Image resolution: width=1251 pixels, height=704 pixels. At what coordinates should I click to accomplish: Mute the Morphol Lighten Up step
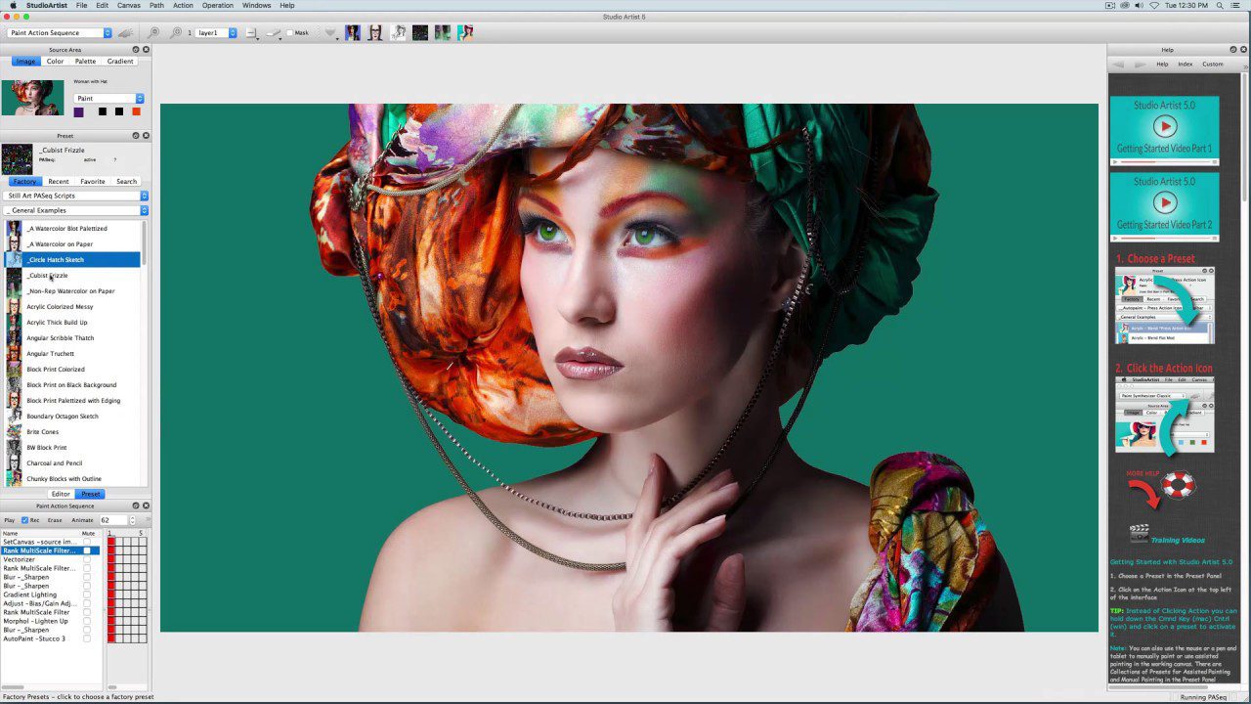[x=87, y=621]
